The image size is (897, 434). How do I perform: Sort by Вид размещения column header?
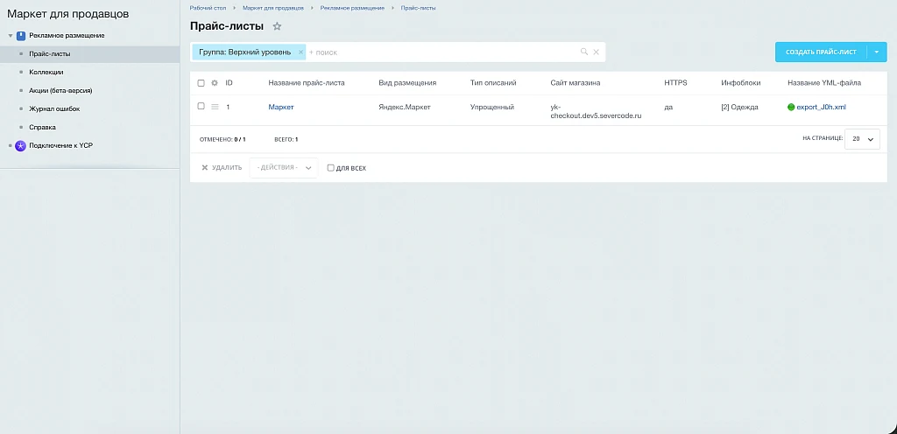(x=407, y=83)
